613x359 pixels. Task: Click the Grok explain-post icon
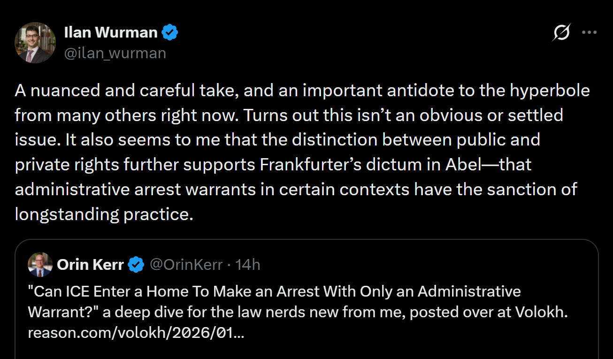point(561,33)
